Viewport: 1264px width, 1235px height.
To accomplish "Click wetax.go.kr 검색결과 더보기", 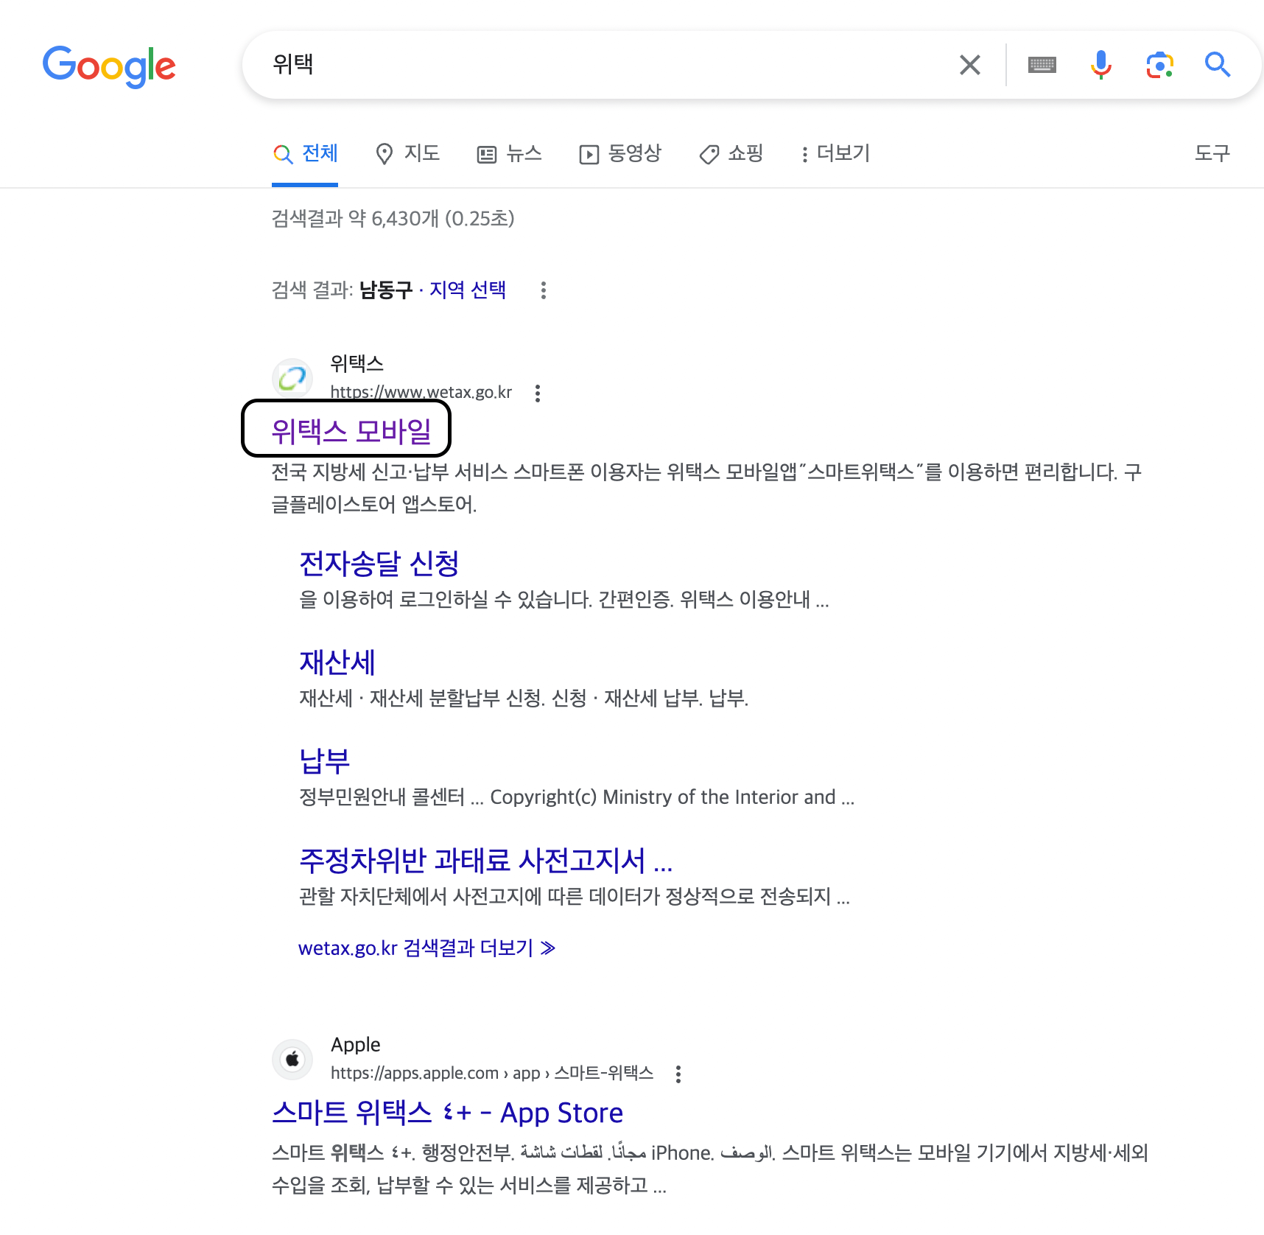I will coord(426,948).
